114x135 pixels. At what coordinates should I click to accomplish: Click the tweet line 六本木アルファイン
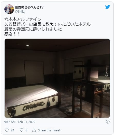click(23, 19)
